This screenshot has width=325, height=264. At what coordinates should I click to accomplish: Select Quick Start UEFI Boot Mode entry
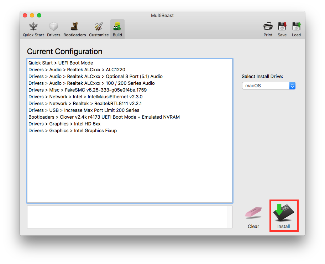click(x=61, y=63)
